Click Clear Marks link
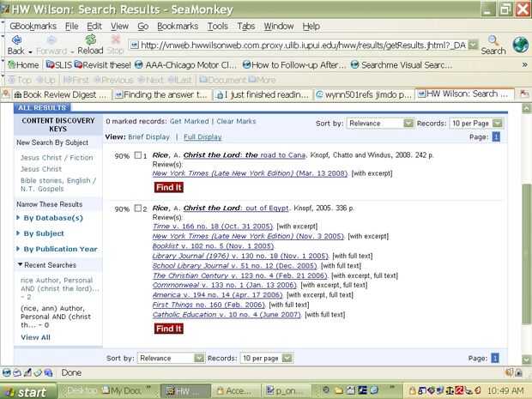532x399 pixels. click(x=236, y=121)
